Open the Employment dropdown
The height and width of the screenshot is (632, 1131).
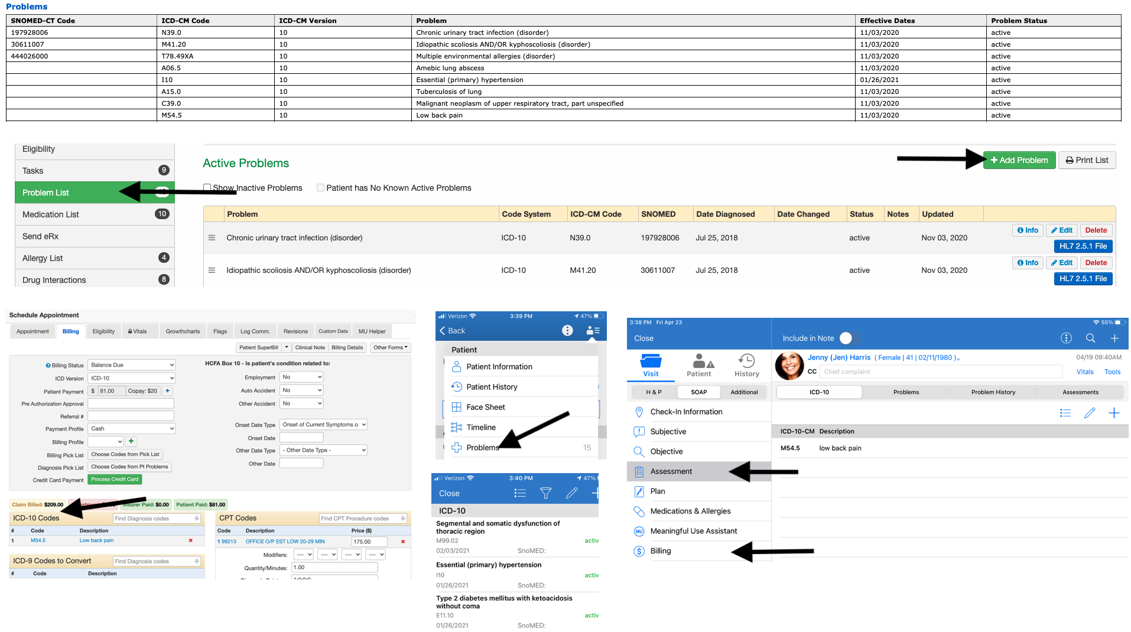tap(301, 377)
